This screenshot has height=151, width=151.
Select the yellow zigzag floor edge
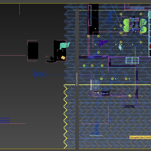[65, 117]
